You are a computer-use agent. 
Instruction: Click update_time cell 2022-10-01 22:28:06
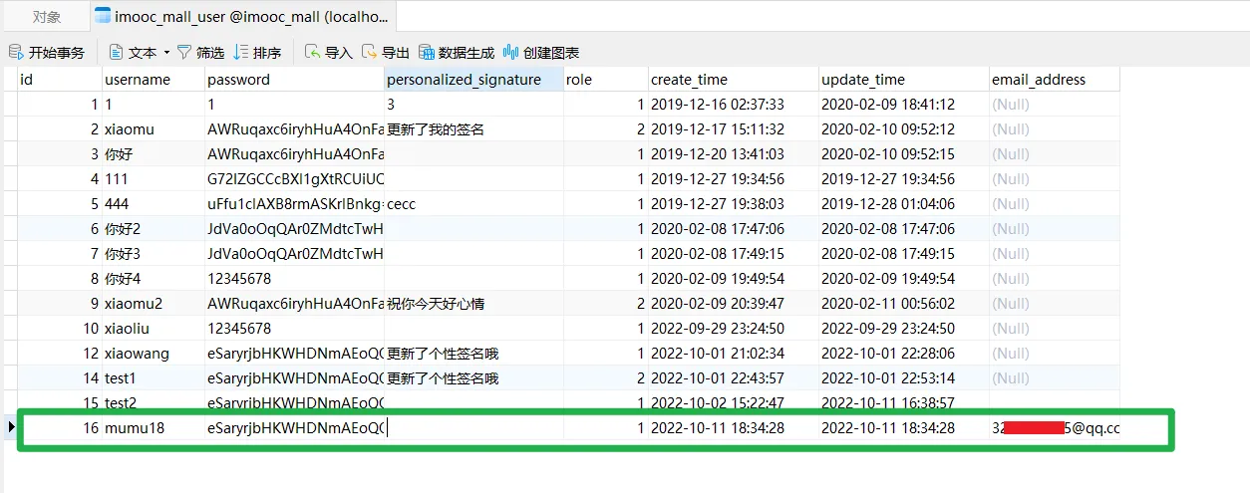[x=903, y=354]
